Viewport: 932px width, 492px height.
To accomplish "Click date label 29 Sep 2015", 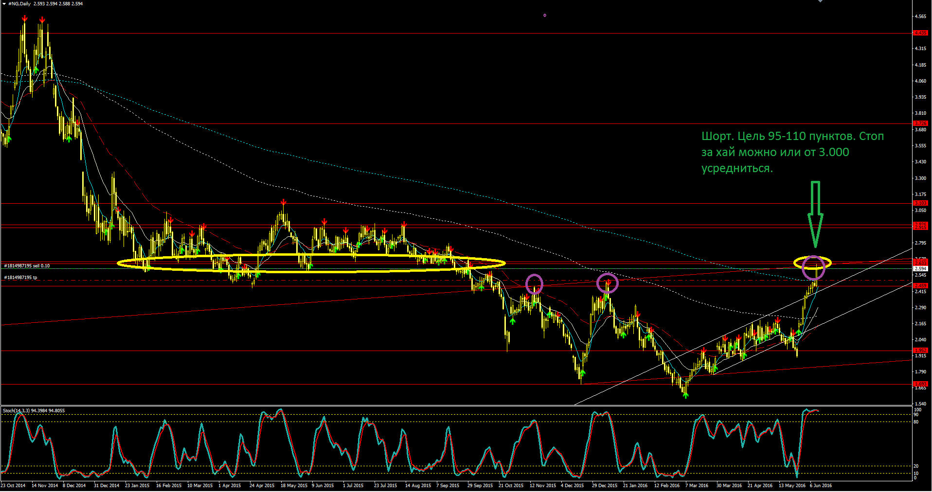I will coord(480,486).
